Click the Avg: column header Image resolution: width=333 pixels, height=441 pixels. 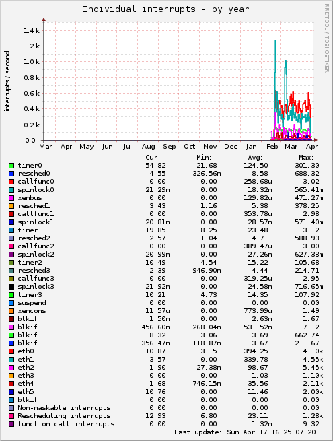point(255,158)
